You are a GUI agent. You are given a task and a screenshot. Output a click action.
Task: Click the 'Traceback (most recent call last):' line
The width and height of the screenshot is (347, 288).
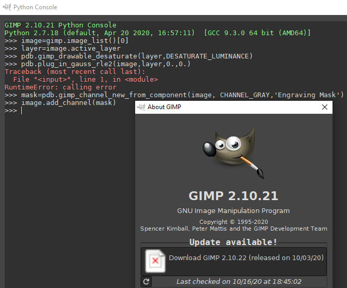point(75,71)
